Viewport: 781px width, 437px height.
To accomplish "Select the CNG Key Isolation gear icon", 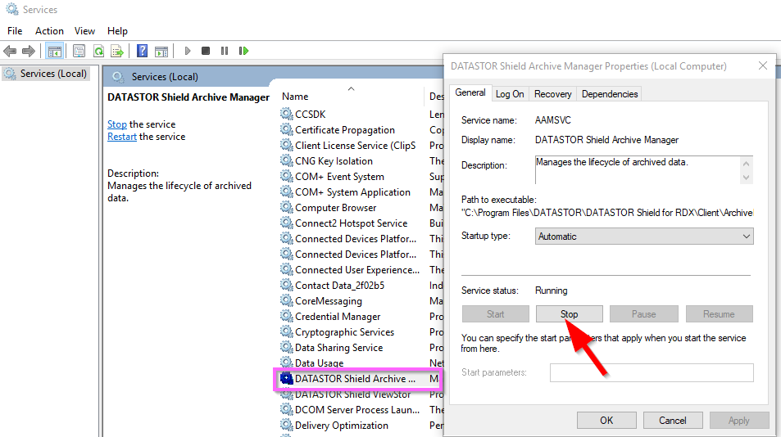I will [x=286, y=160].
